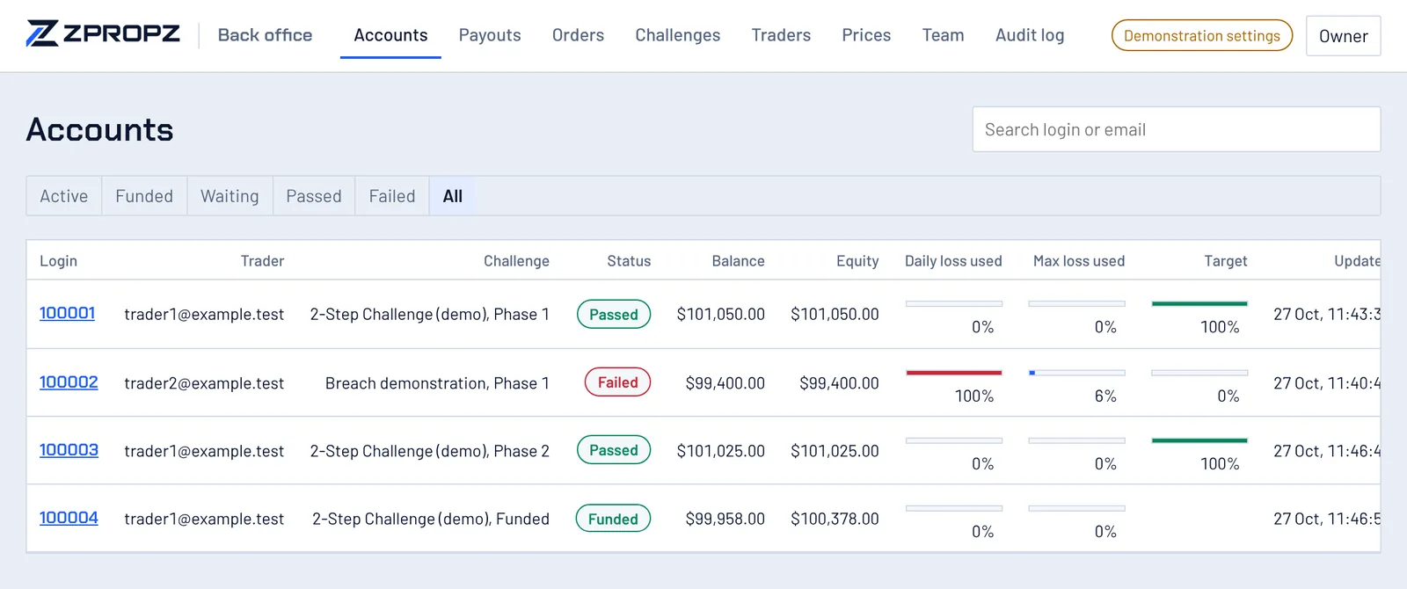This screenshot has width=1407, height=589.
Task: Click 'Breach demonstration, Phase 1' cell
Action: click(437, 383)
